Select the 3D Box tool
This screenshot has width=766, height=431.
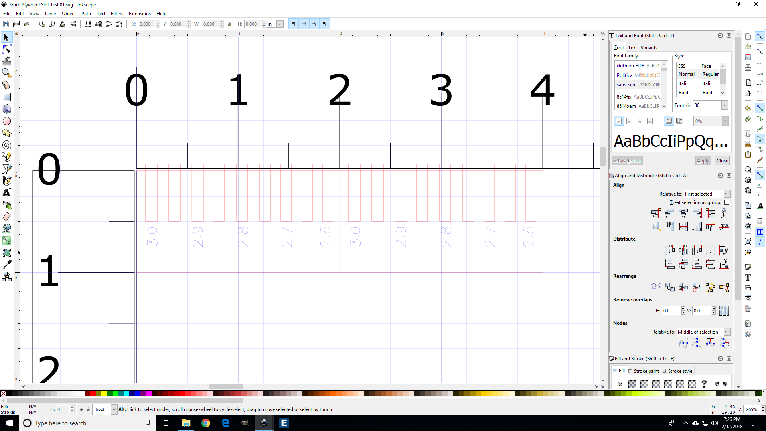pyautogui.click(x=6, y=109)
